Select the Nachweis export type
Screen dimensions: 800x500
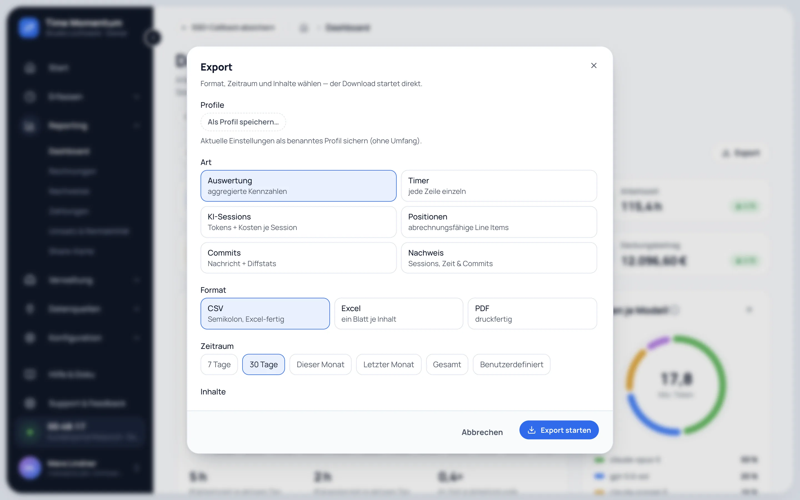(499, 258)
